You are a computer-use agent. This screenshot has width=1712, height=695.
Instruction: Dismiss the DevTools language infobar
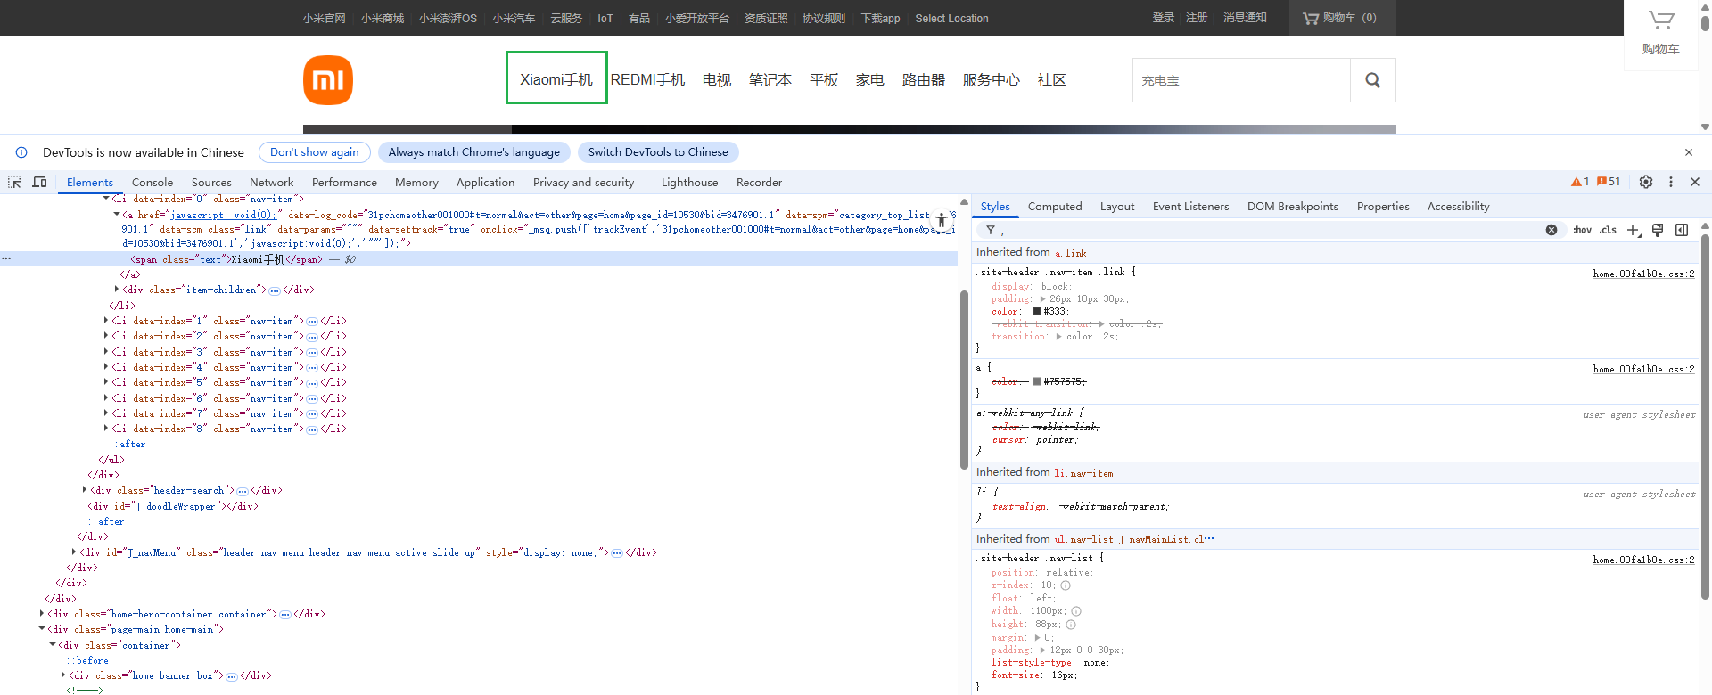(x=1689, y=152)
